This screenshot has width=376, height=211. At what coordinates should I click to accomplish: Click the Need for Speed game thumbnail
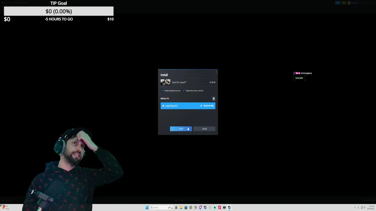point(165,82)
